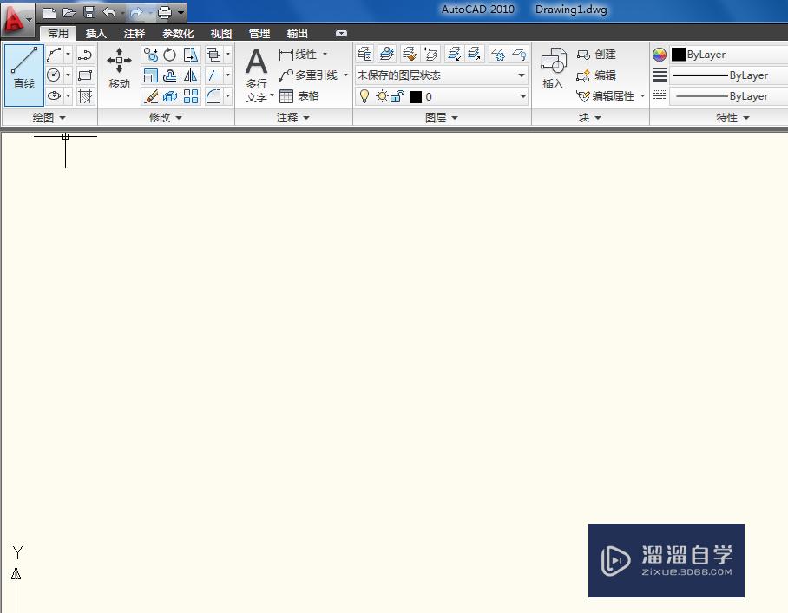Toggle the layer lock padlock icon
The width and height of the screenshot is (788, 613).
(397, 96)
